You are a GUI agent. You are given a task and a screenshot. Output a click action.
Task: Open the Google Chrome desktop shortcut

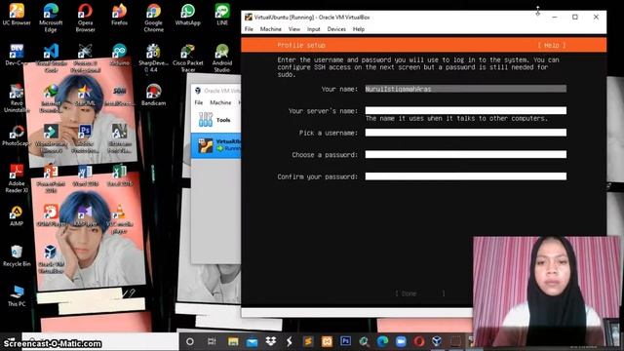pyautogui.click(x=154, y=18)
